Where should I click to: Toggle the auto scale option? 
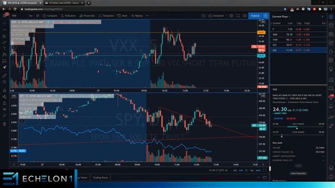tap(258, 170)
